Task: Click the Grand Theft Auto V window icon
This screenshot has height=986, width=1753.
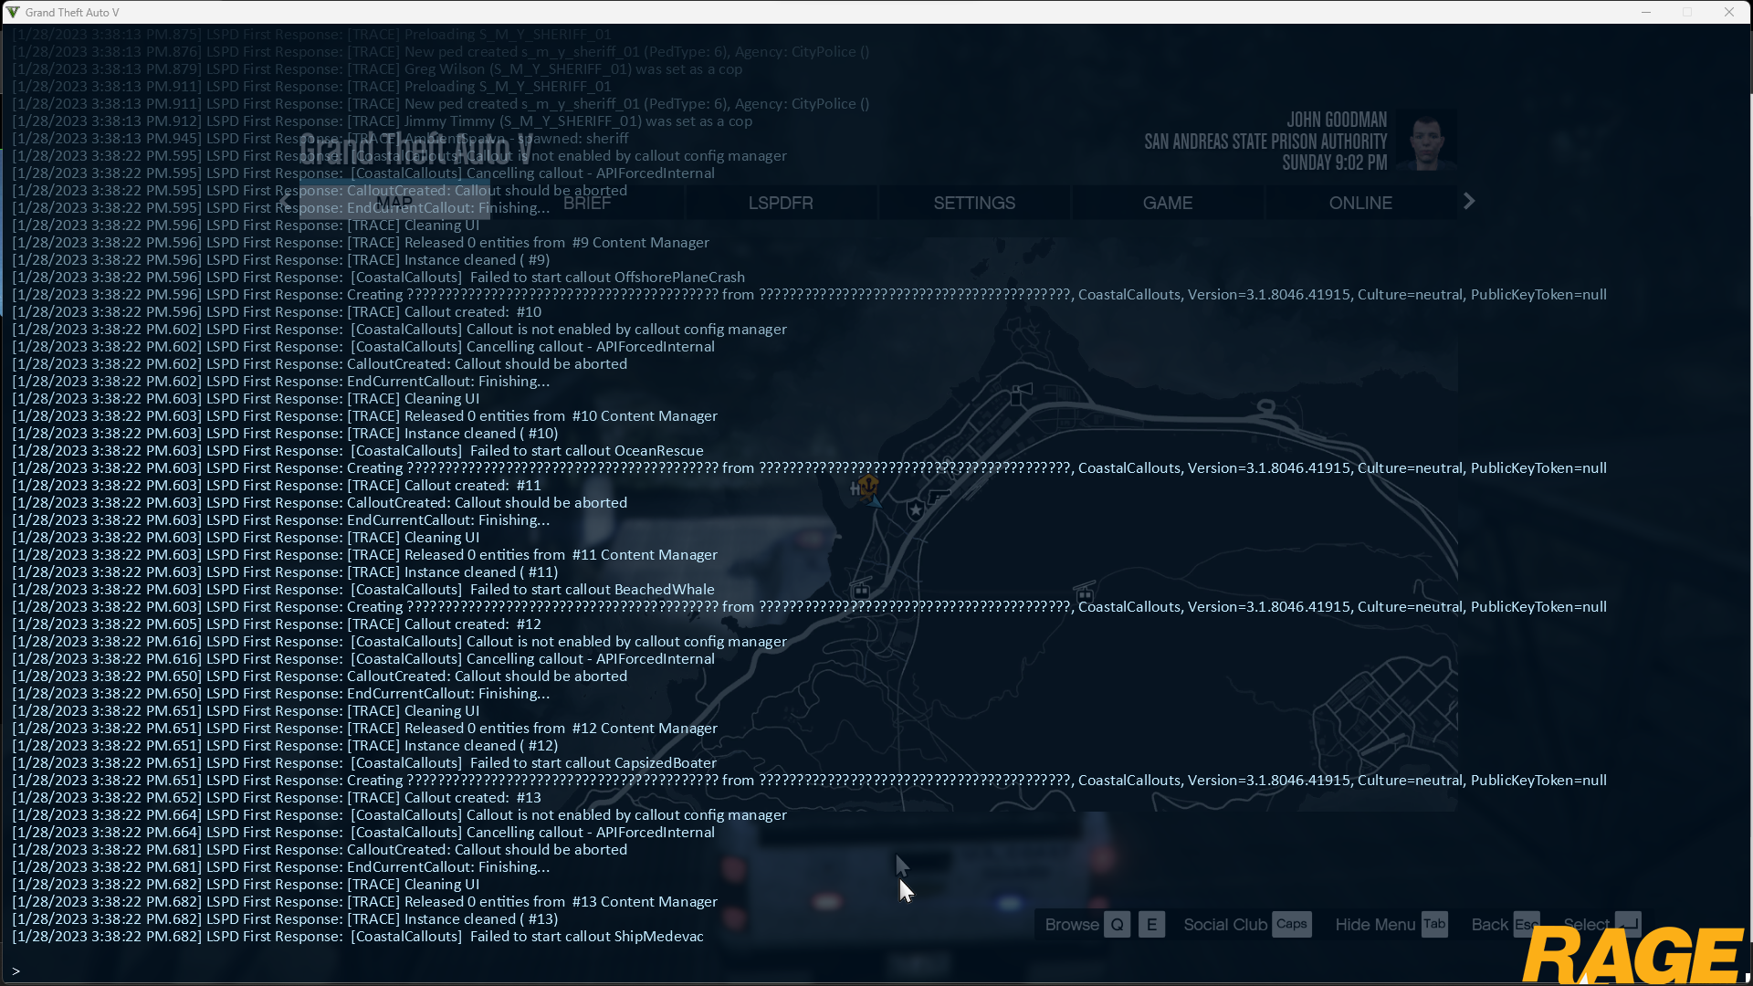Action: (x=13, y=12)
